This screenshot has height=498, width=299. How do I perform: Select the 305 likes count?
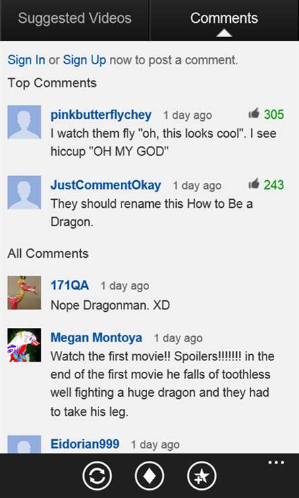pyautogui.click(x=274, y=114)
